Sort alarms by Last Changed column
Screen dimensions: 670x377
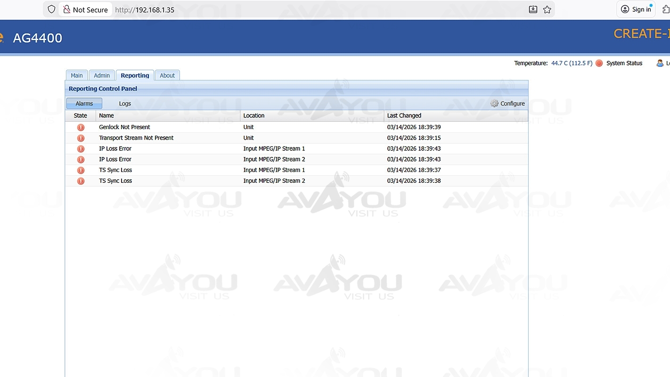[x=404, y=115]
